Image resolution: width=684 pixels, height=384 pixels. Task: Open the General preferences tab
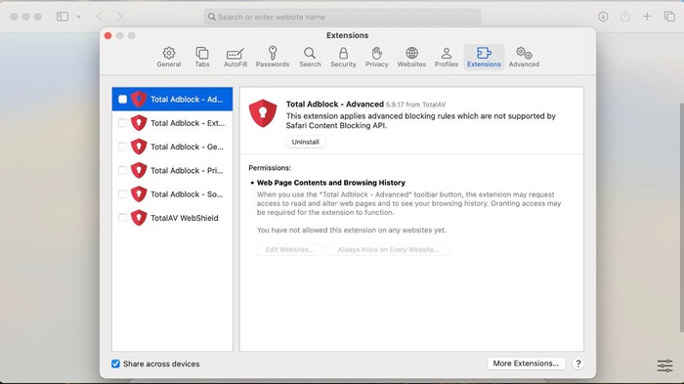(169, 58)
